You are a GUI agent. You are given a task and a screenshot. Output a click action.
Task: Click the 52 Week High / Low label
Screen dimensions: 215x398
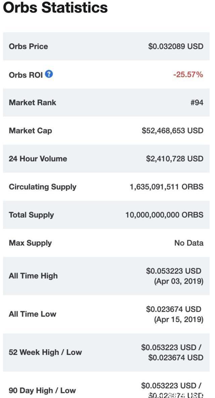pos(45,352)
